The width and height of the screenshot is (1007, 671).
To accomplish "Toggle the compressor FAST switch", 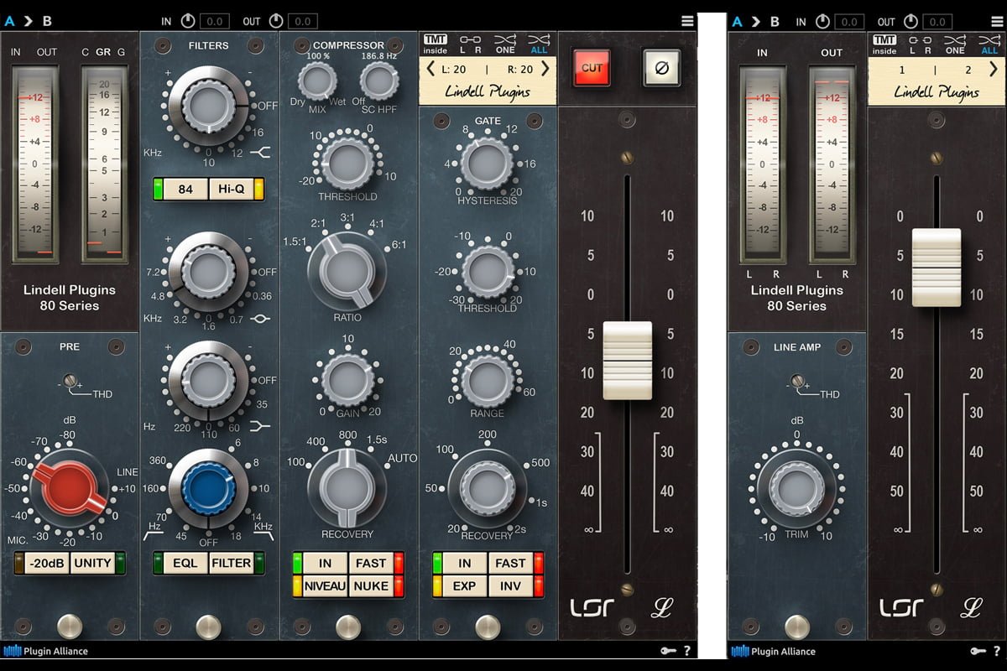I will [x=370, y=563].
